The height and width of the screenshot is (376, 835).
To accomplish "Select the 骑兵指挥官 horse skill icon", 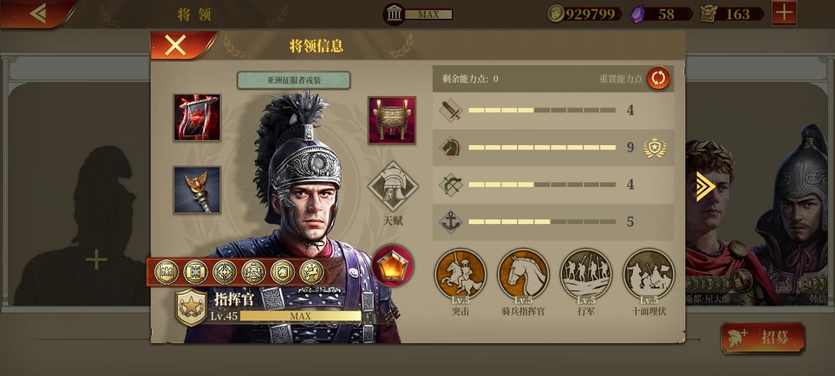I will 523,274.
